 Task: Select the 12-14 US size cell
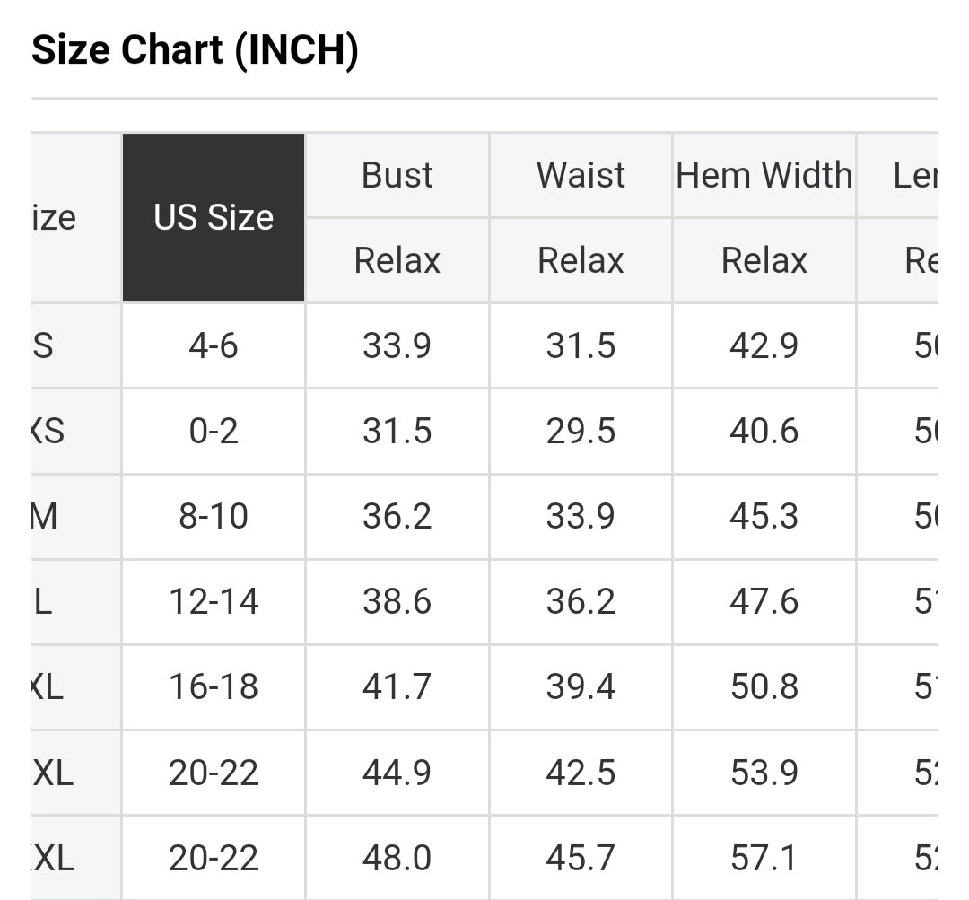coord(214,602)
